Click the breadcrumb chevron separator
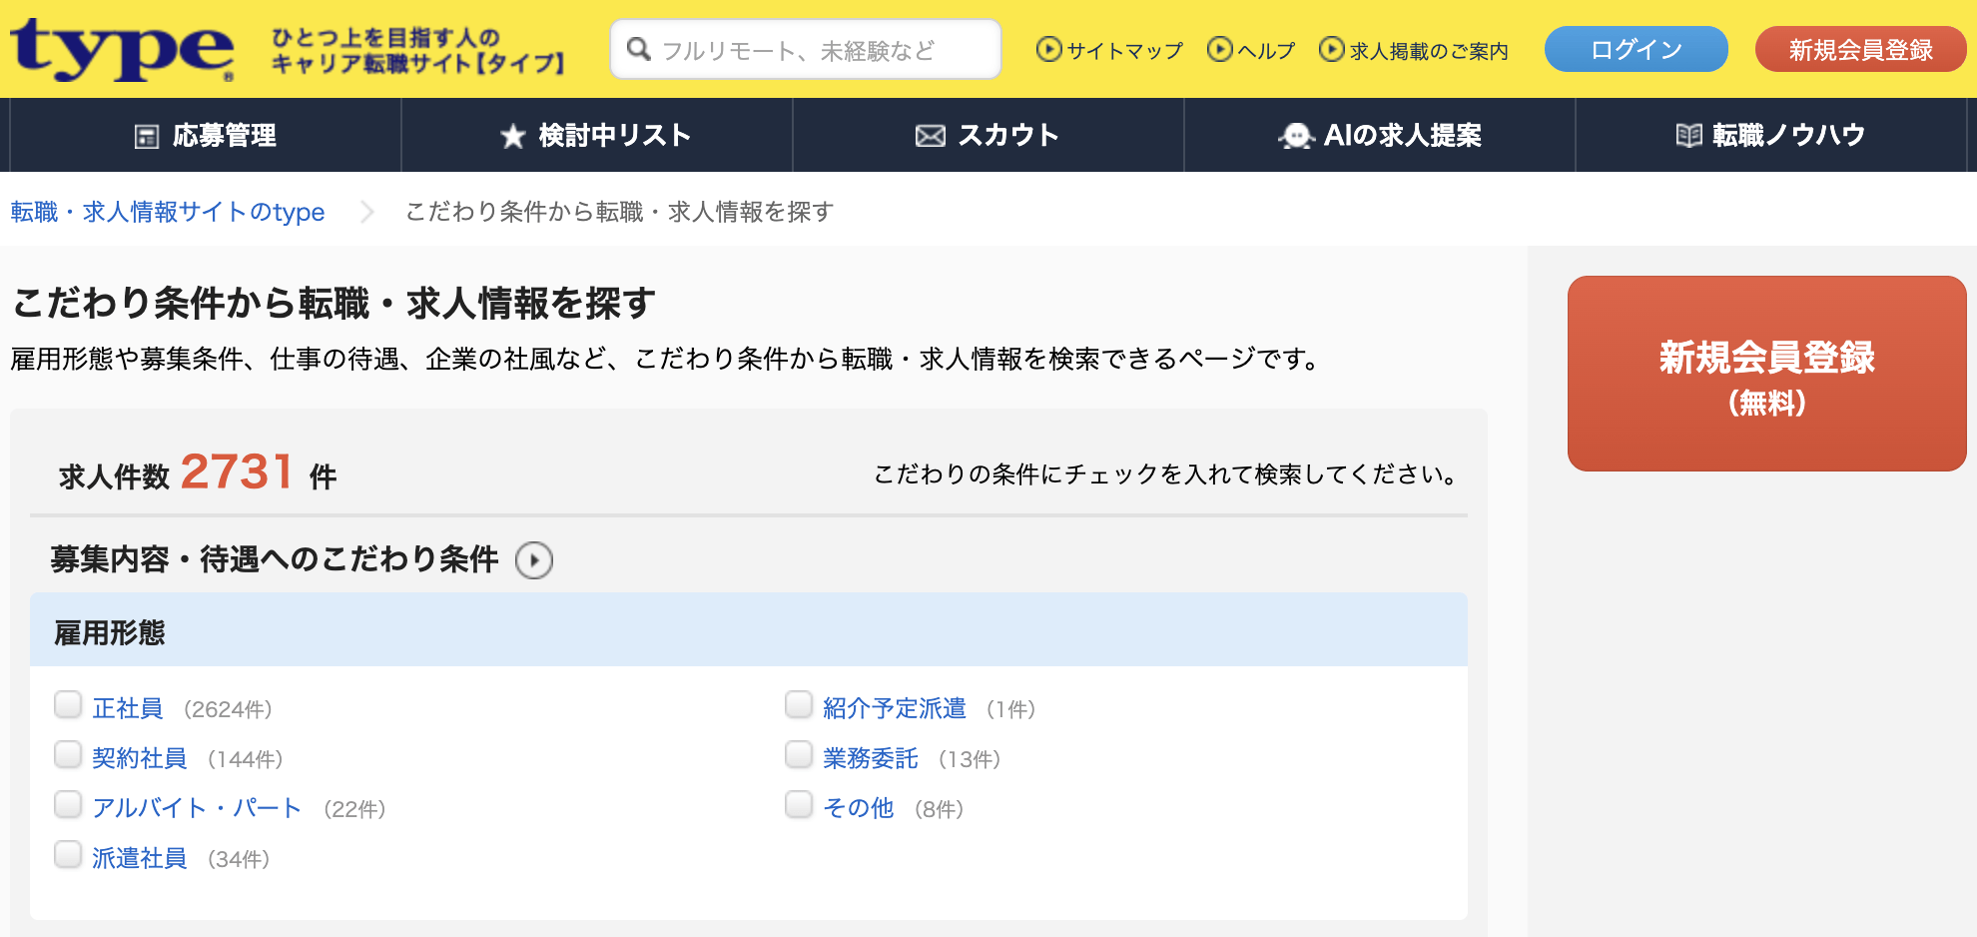This screenshot has height=937, width=1977. 366,212
